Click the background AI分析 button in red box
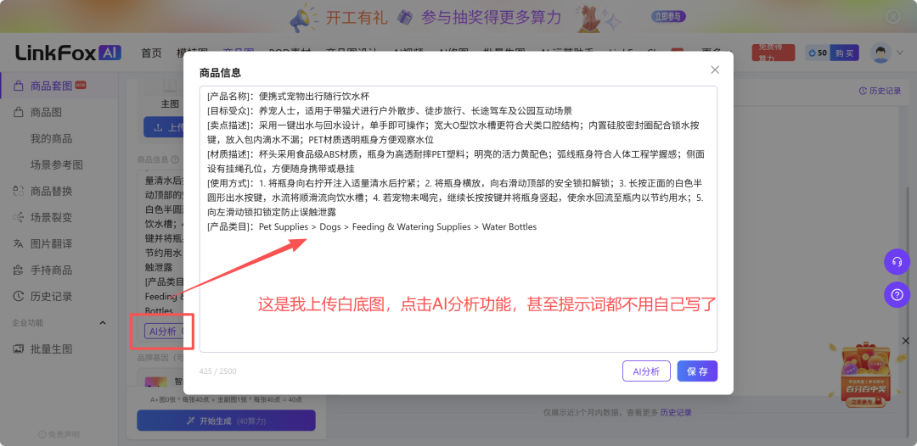The image size is (917, 446). 162,332
